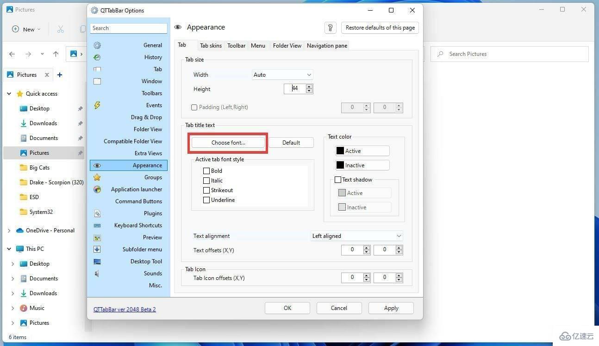Click Apply button
Viewport: 599px width, 346px height.
391,308
